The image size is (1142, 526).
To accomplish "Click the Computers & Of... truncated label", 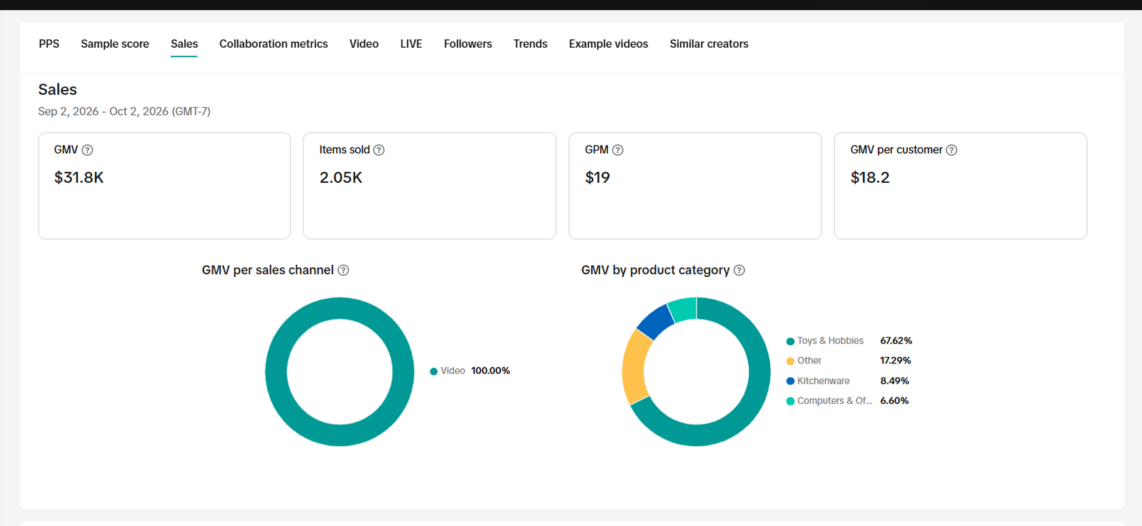I will tap(834, 401).
